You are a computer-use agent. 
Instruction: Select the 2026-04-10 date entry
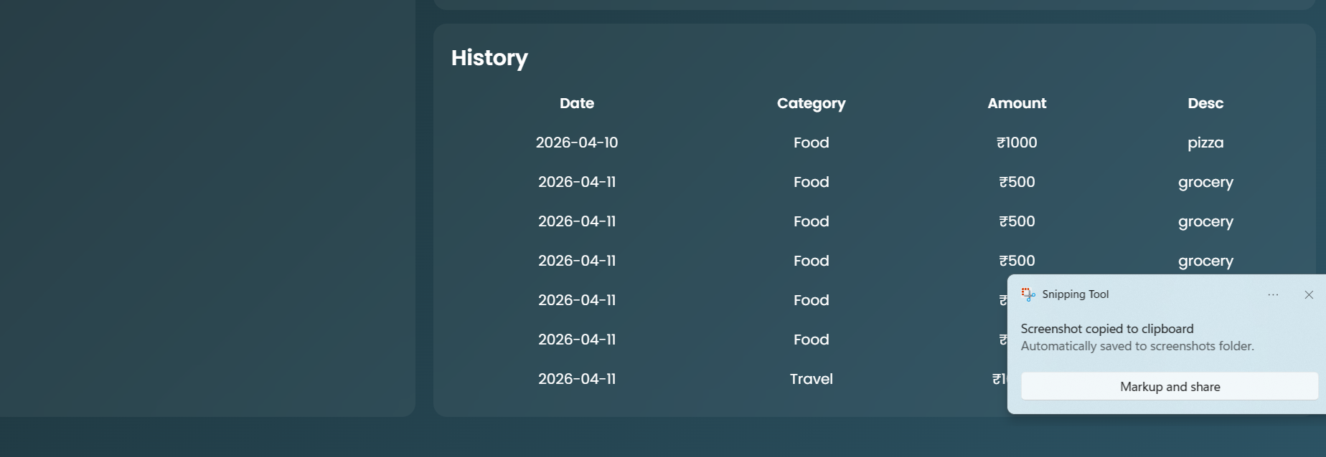[577, 143]
